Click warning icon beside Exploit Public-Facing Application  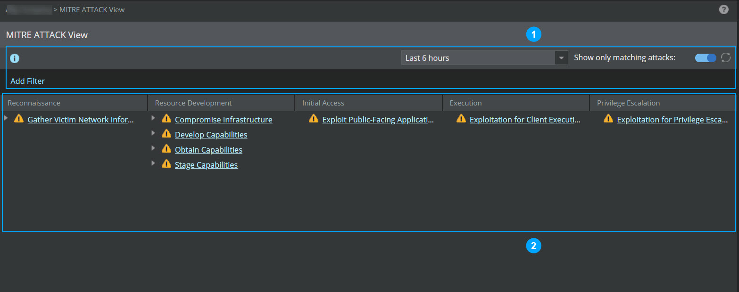point(314,119)
